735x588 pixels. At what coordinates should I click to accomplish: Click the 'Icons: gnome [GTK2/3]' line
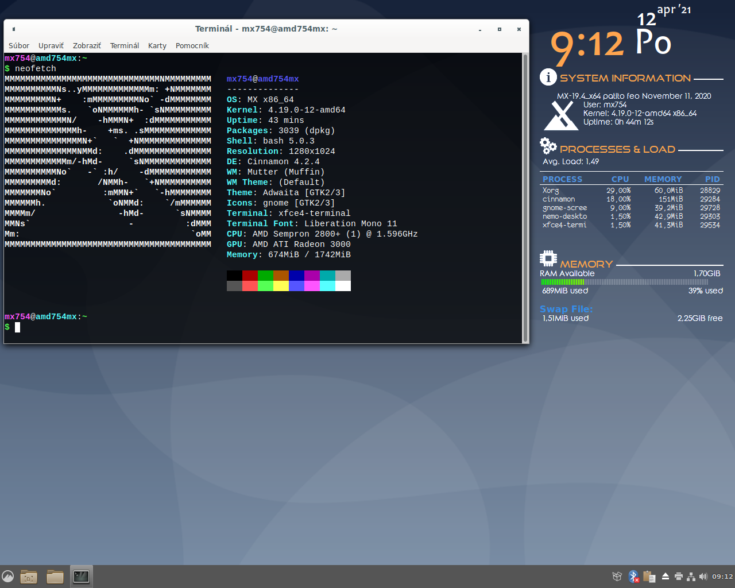pyautogui.click(x=281, y=203)
